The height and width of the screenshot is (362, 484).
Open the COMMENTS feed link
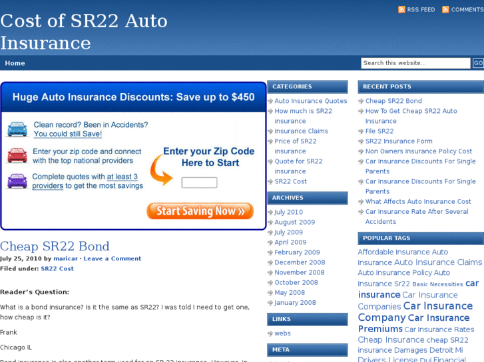tap(467, 10)
